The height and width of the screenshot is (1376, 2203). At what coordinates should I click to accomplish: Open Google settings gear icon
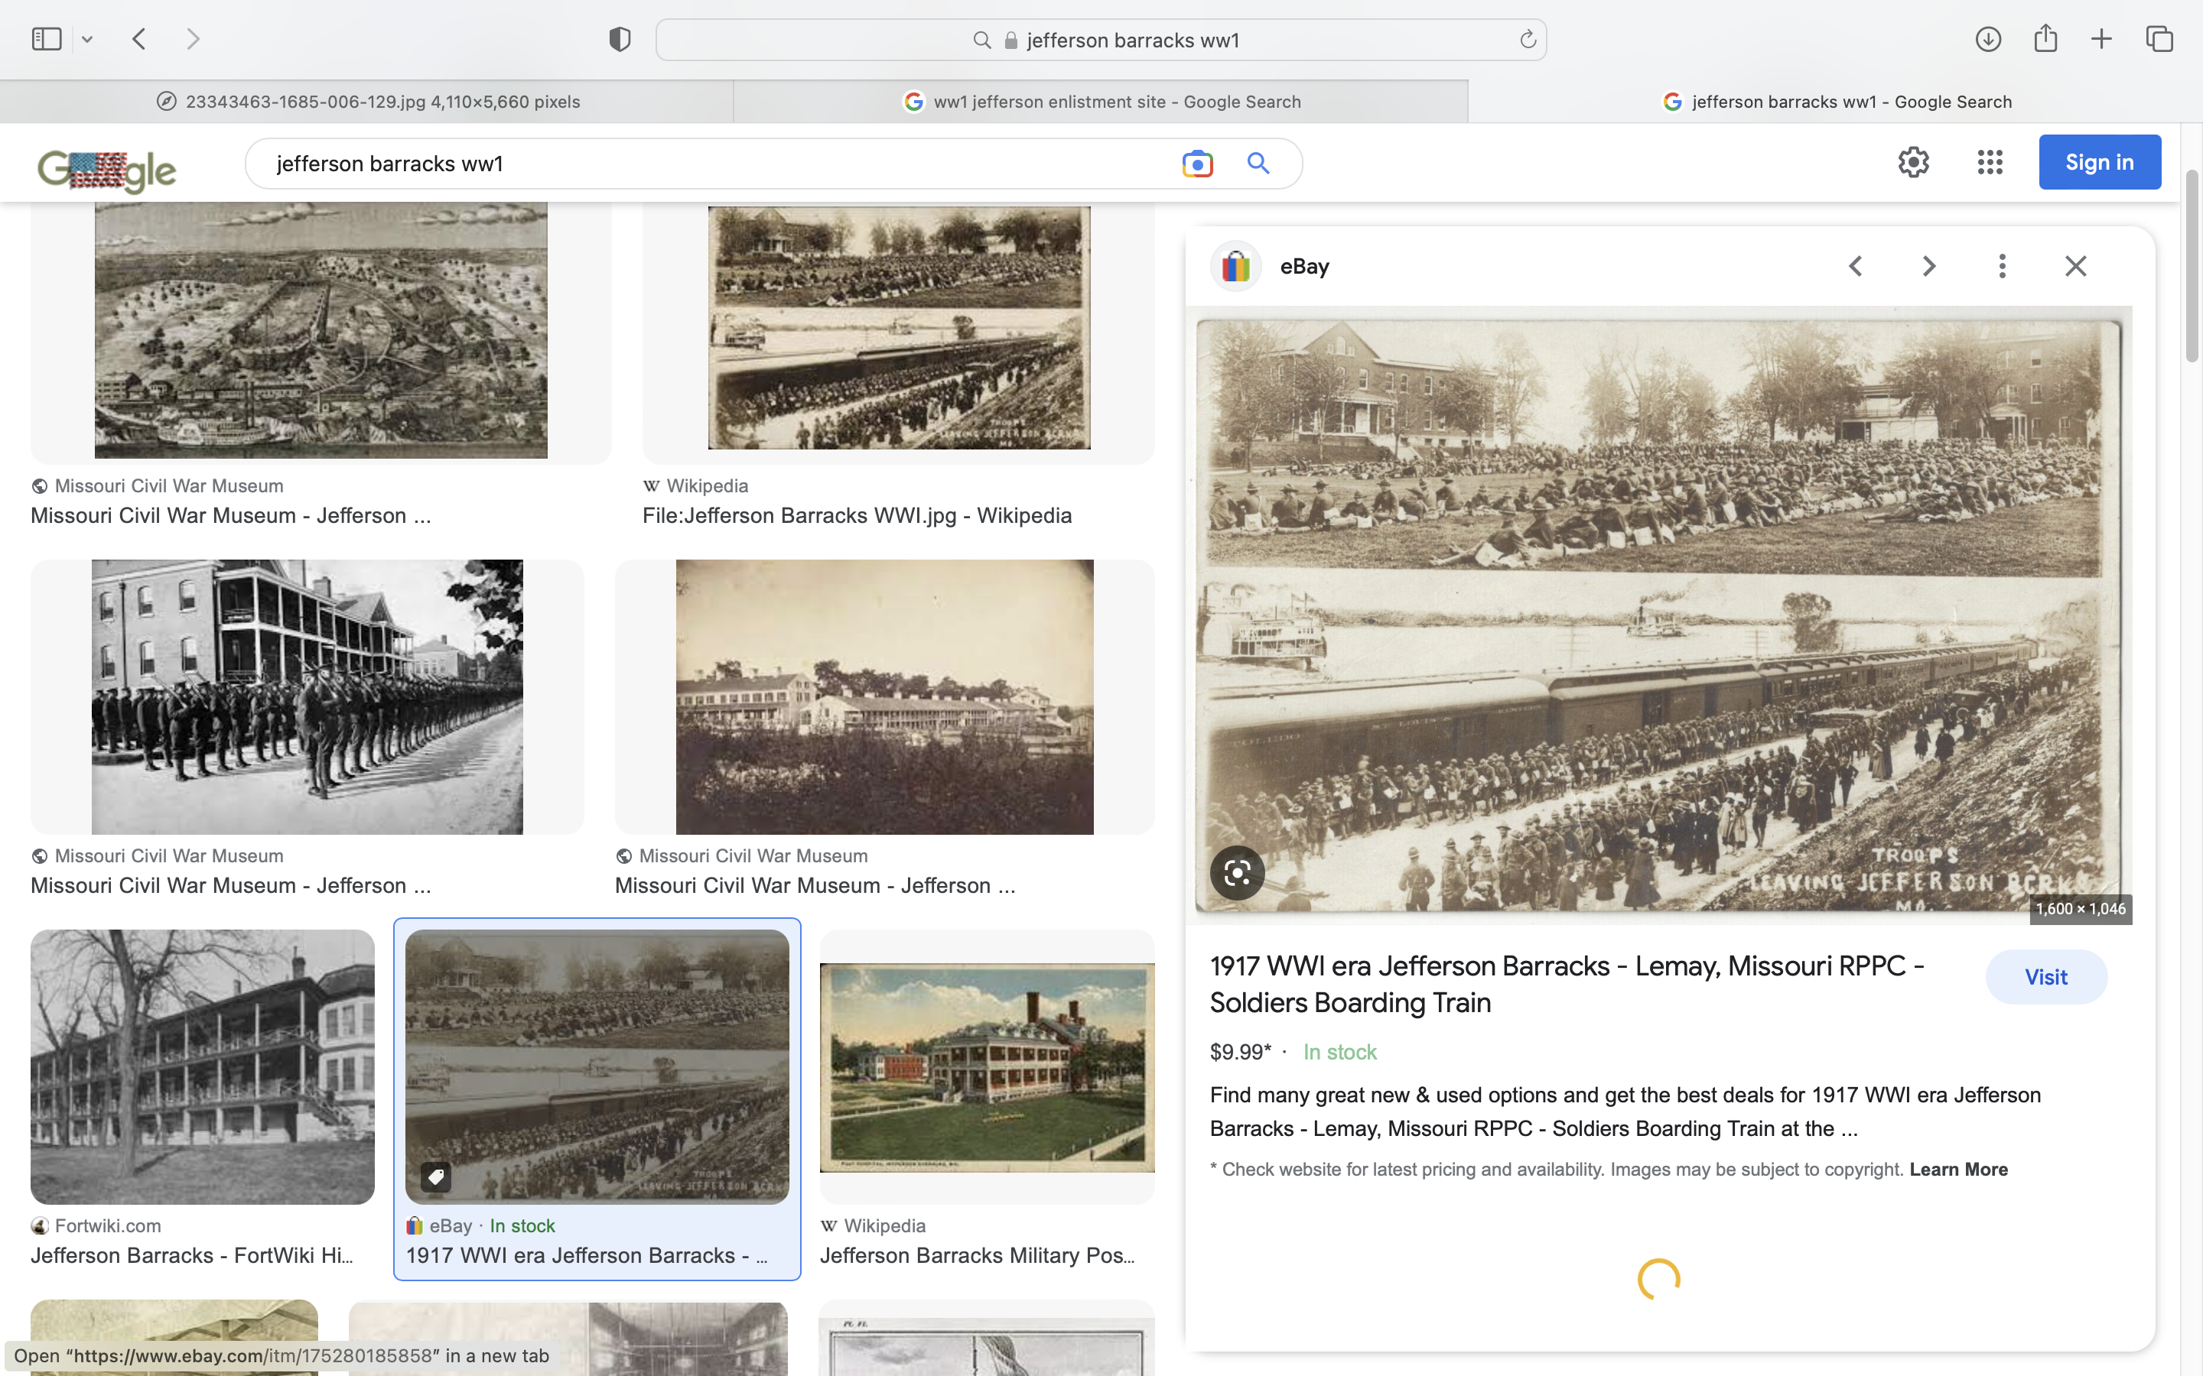(x=1914, y=163)
